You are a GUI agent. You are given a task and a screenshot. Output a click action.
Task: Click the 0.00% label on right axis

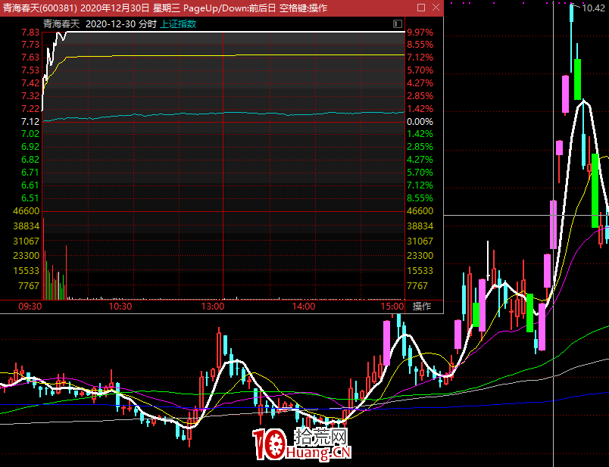point(420,122)
